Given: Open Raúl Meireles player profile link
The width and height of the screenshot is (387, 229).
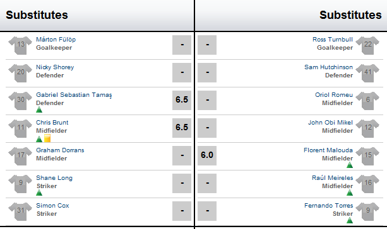Looking at the screenshot, I should click(332, 177).
